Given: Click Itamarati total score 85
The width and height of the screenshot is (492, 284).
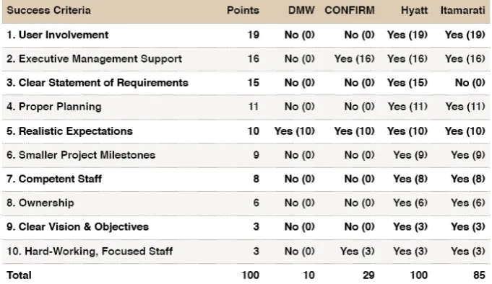Looking at the screenshot, I should click(479, 275).
